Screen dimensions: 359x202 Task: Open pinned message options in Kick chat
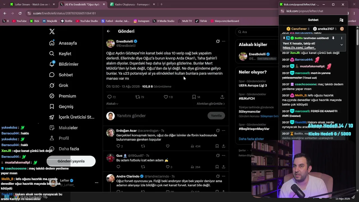(342, 38)
